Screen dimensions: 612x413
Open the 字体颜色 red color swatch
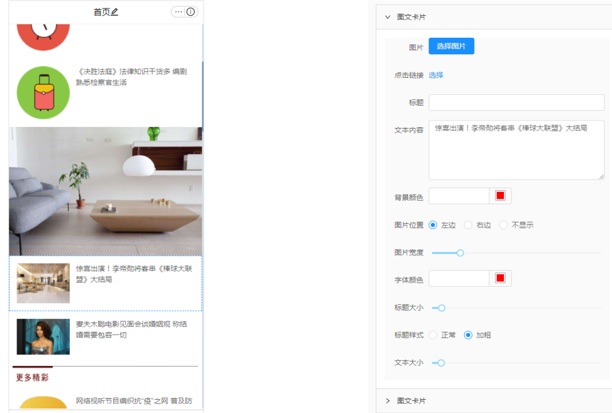(x=501, y=278)
